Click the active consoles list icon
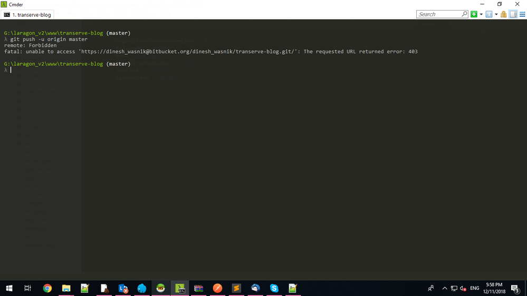The image size is (527, 296). coord(489,14)
